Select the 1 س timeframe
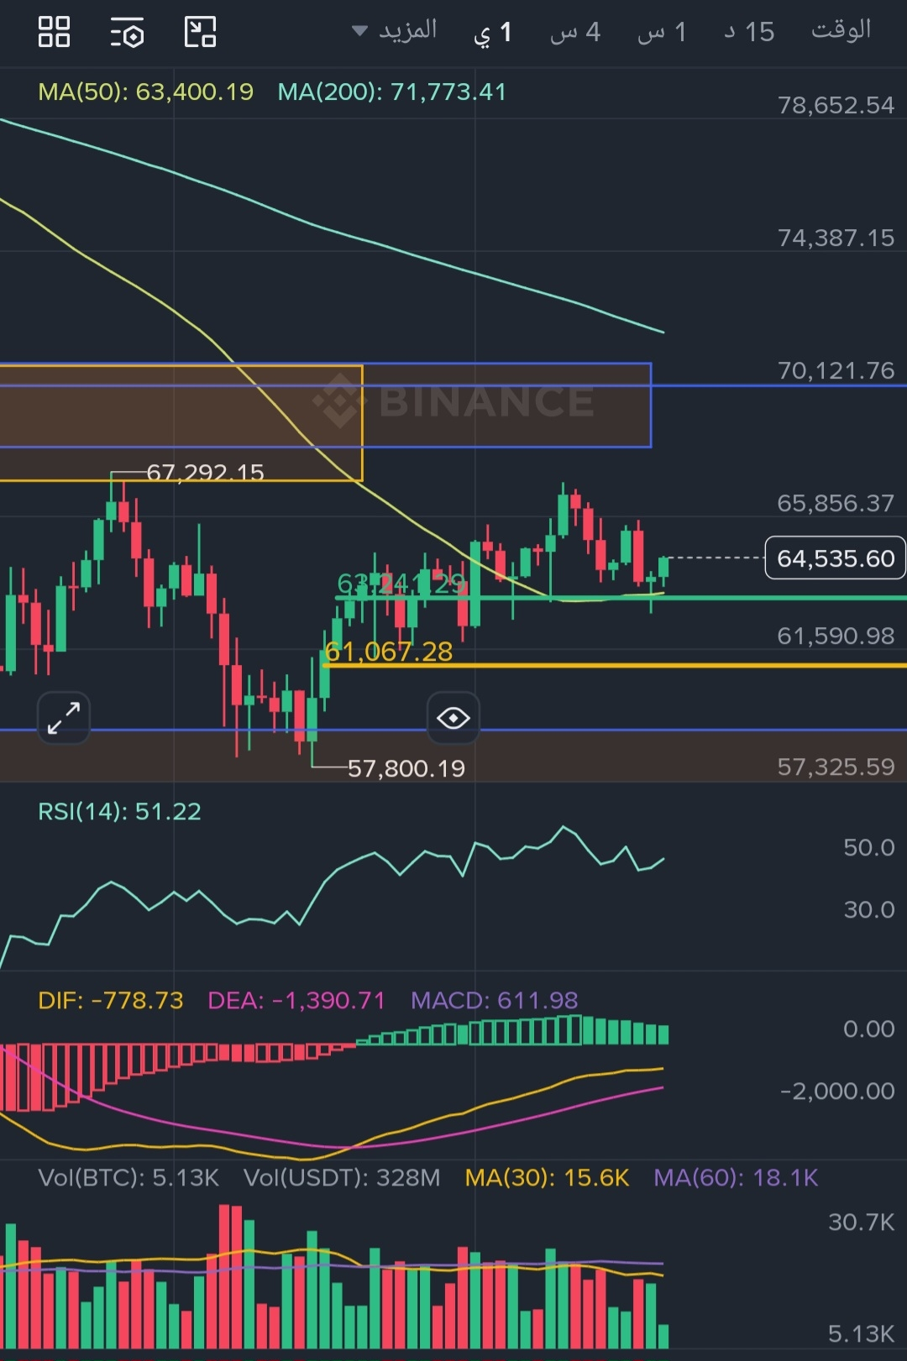 click(x=662, y=32)
